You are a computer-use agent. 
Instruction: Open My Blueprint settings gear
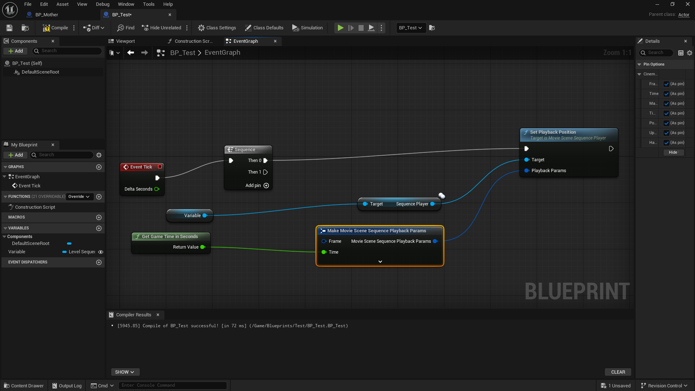click(x=99, y=155)
